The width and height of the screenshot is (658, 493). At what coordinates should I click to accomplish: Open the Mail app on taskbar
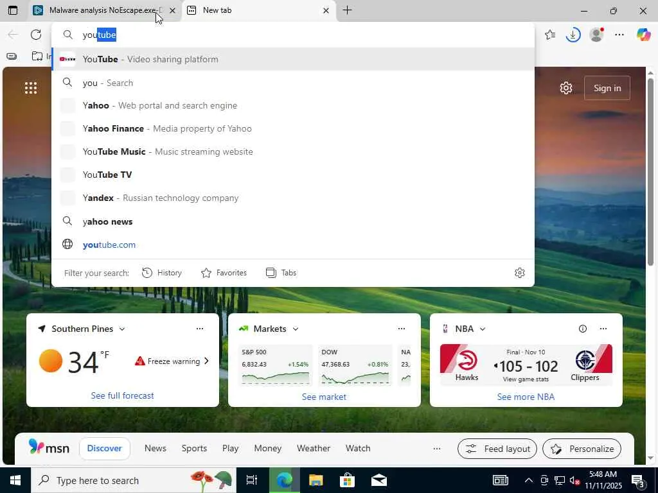click(378, 480)
